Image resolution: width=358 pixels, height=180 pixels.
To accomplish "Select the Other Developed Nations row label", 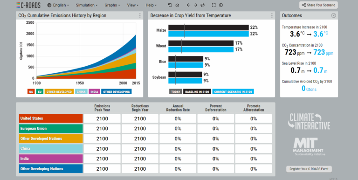I will click(51, 138).
